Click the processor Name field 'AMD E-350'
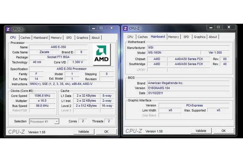The height and width of the screenshot is (162, 243). click(x=58, y=47)
